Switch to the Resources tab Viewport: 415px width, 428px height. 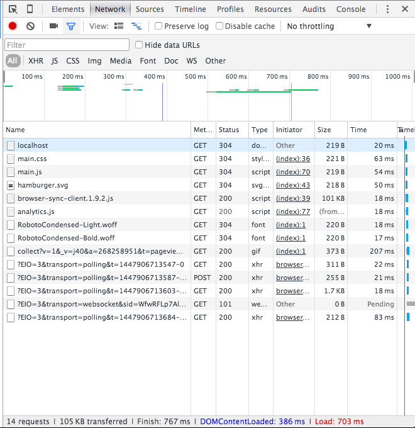(x=273, y=9)
